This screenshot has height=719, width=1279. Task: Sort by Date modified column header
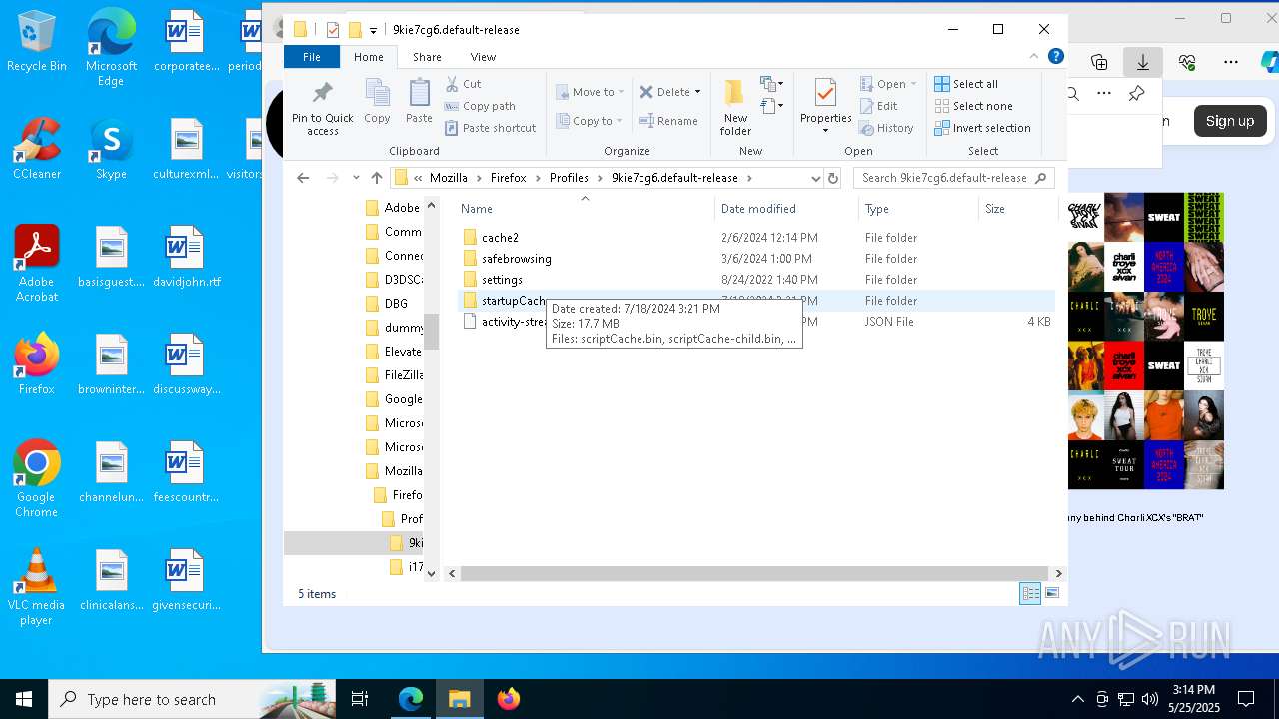point(786,209)
